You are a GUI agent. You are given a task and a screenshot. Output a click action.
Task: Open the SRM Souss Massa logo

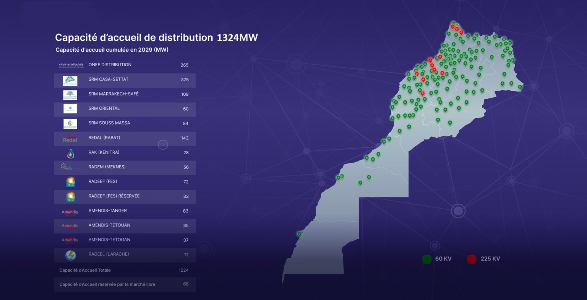tap(70, 124)
